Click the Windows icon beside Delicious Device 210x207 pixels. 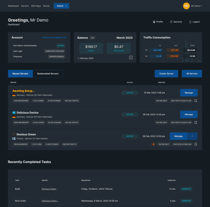[14, 112]
